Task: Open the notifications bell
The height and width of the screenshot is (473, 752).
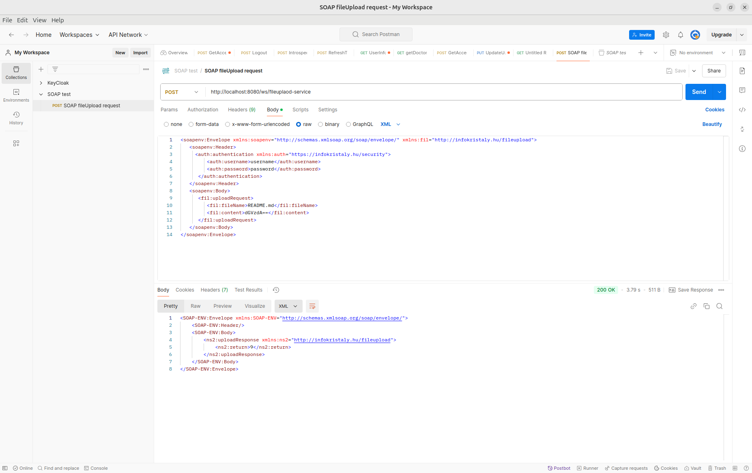Action: 681,35
